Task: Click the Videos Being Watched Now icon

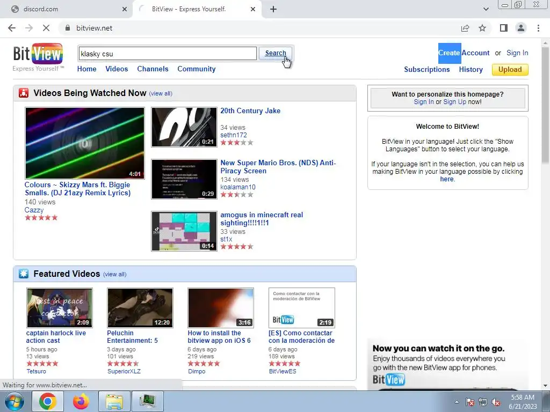Action: (x=24, y=93)
